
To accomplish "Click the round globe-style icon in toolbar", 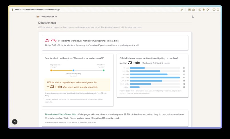I will tap(204, 10).
